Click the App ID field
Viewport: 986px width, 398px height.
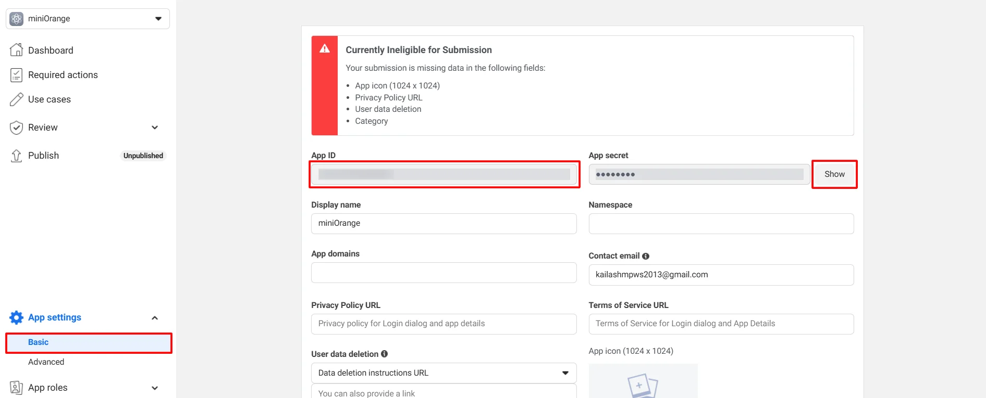444,174
